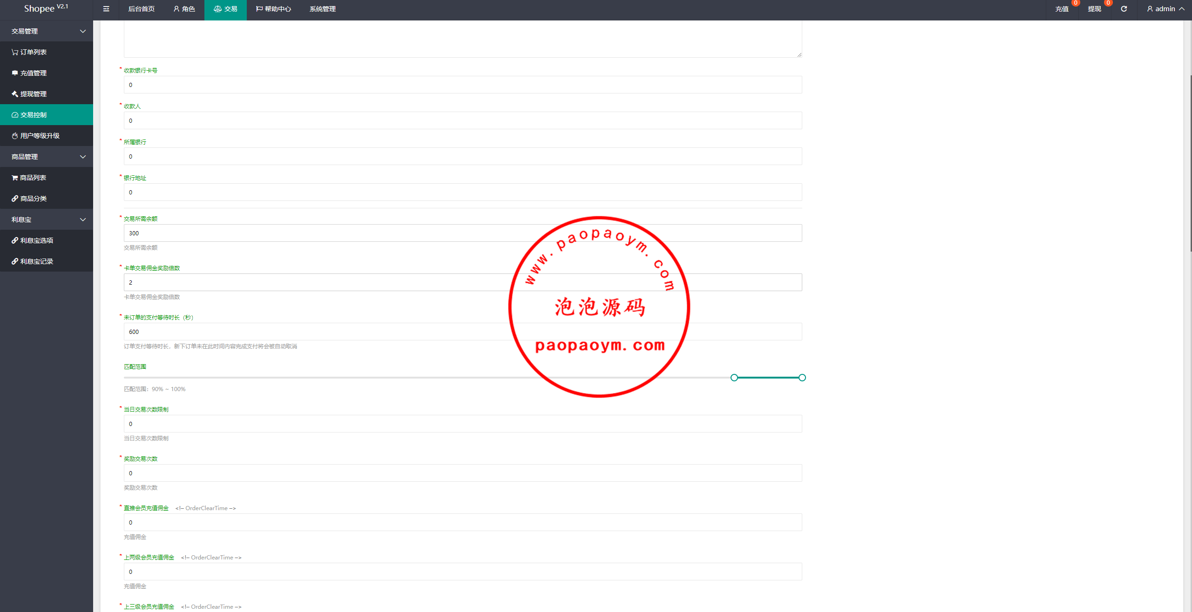This screenshot has width=1192, height=612.
Task: Click the 充值 notification link
Action: 1062,9
